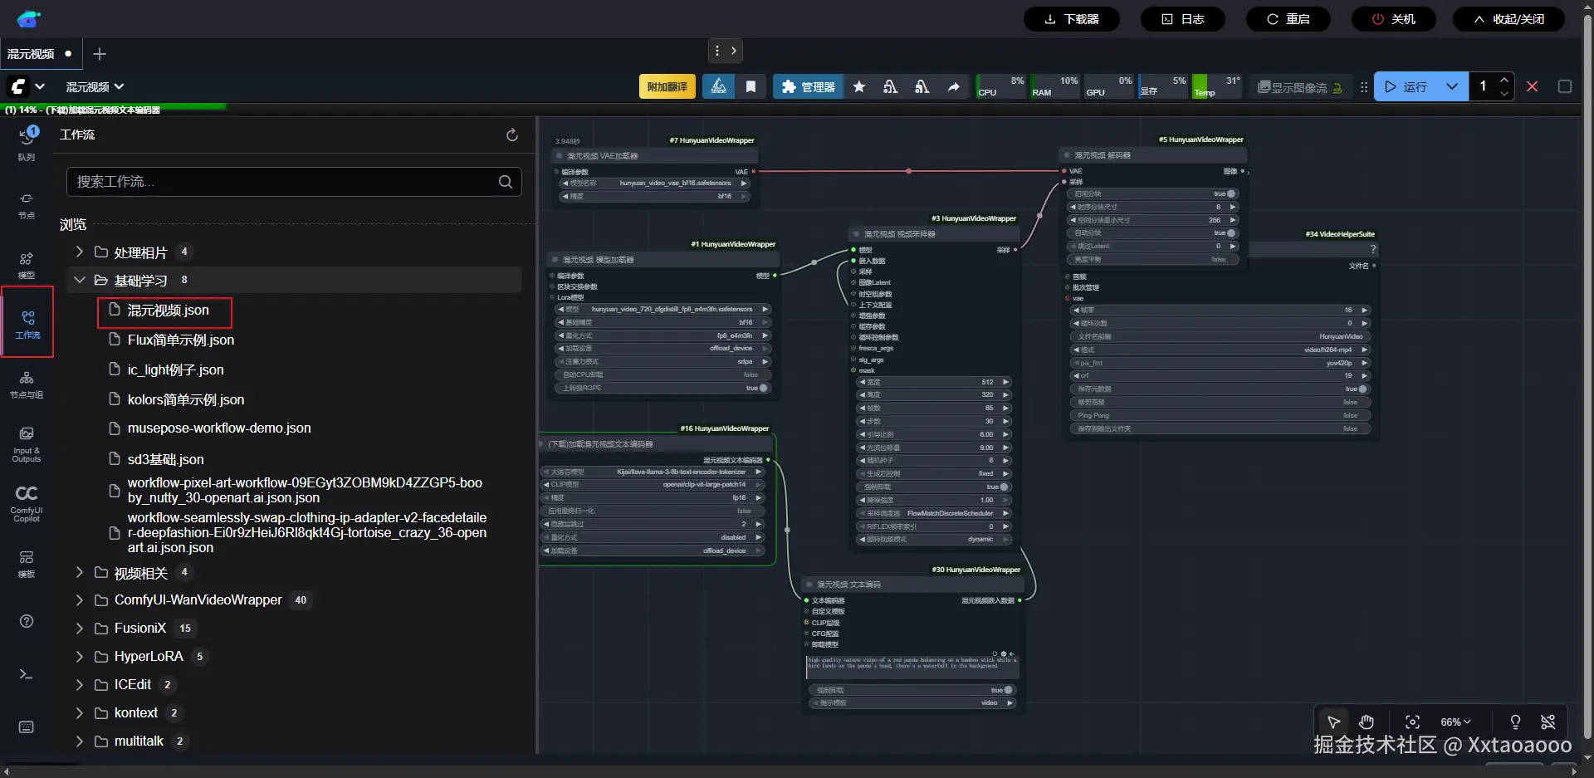The height and width of the screenshot is (778, 1594).
Task: Open ic_light例子.json workflow
Action: point(175,369)
